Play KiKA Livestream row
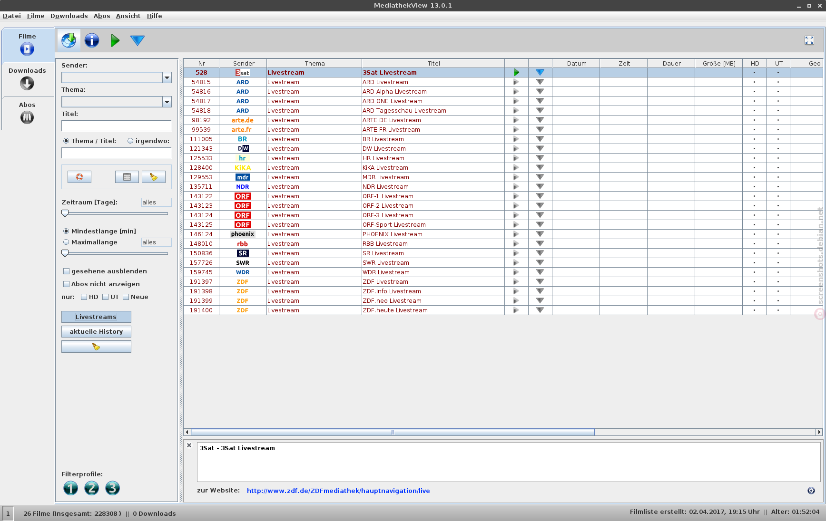Screen dimensions: 826x521 coord(516,168)
